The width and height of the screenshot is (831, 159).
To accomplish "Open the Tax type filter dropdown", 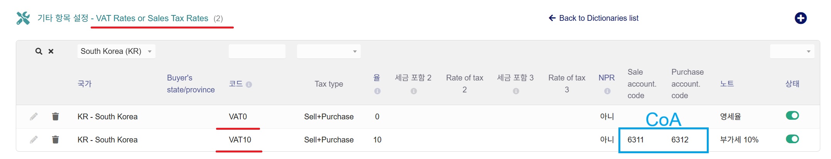I will tap(329, 51).
